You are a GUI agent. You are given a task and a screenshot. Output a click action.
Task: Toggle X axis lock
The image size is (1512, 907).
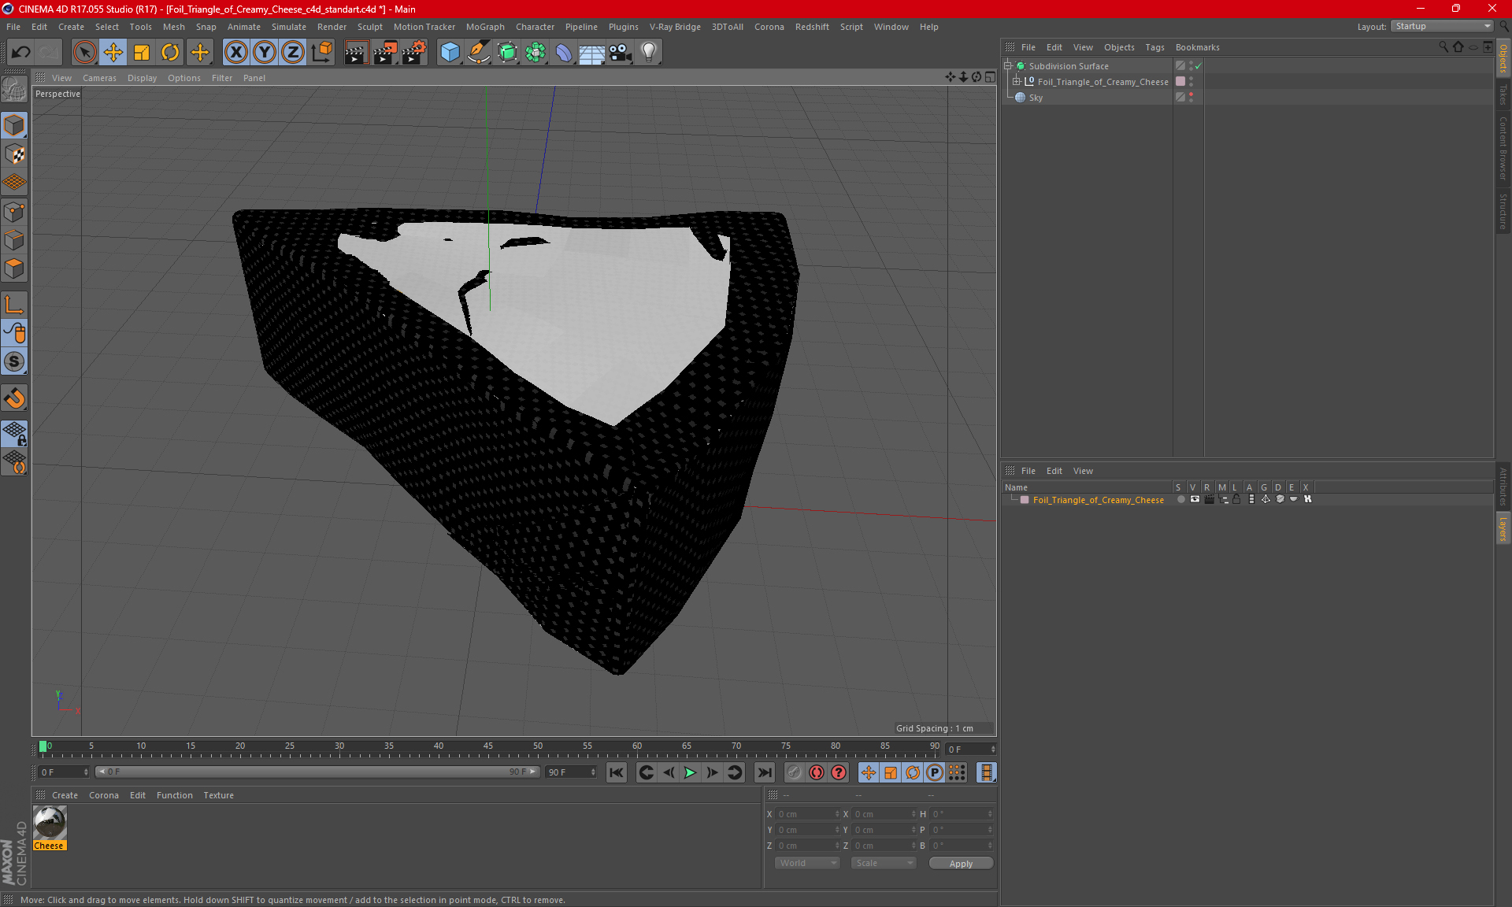(x=235, y=52)
